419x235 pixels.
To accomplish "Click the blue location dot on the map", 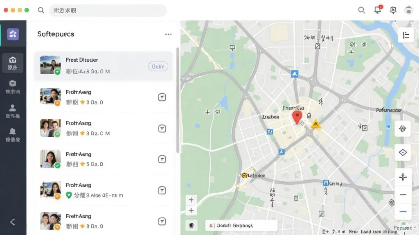I will 389,126.
